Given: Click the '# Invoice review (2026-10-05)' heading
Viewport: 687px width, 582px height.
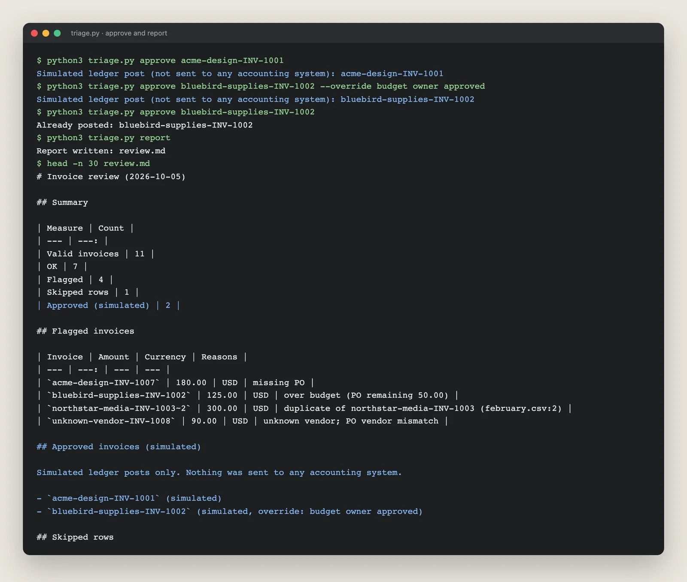Looking at the screenshot, I should point(111,176).
